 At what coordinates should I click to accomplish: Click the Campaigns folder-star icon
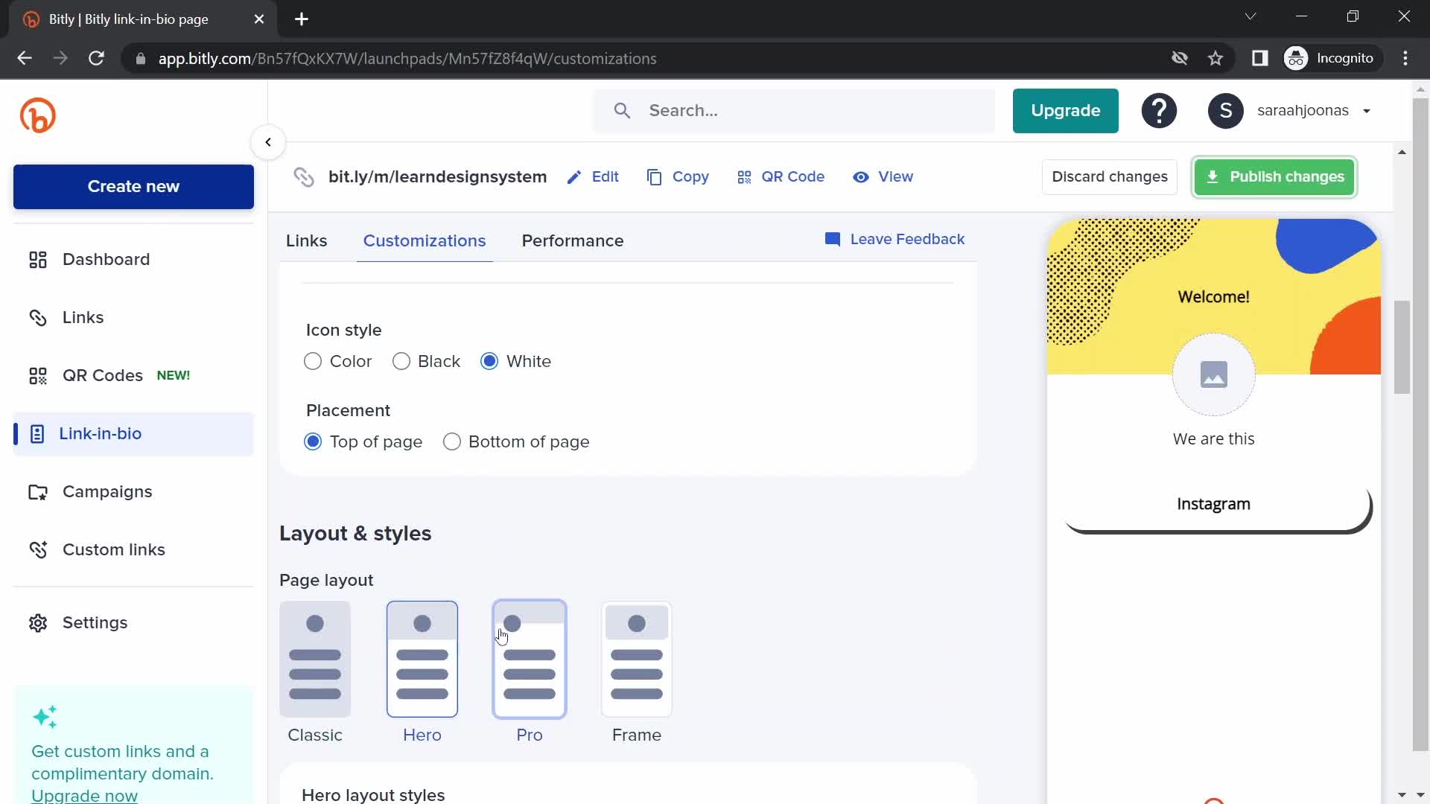point(38,492)
